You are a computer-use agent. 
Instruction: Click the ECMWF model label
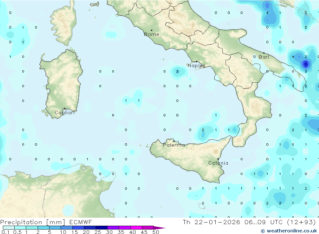[81, 222]
